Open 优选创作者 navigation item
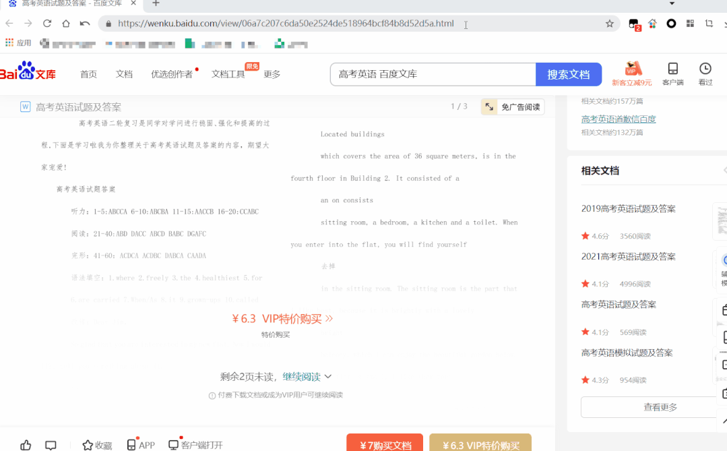 point(172,74)
